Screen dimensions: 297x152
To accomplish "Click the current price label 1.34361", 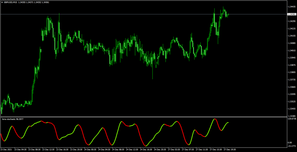I will point(292,14).
